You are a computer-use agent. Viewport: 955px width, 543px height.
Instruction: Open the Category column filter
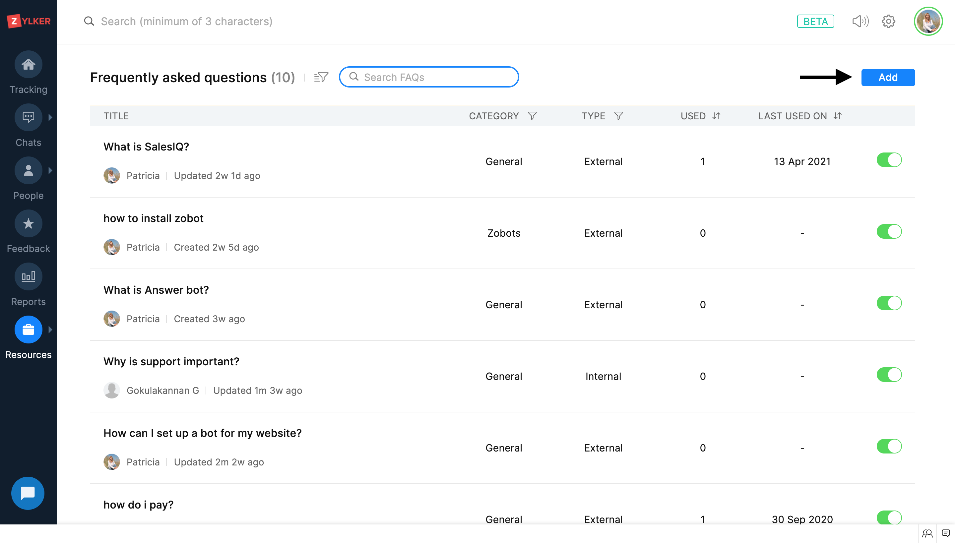click(x=532, y=116)
